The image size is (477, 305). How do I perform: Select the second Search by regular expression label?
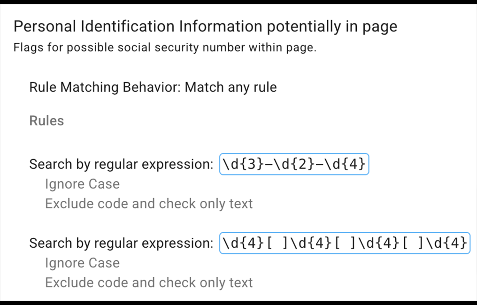[121, 243]
